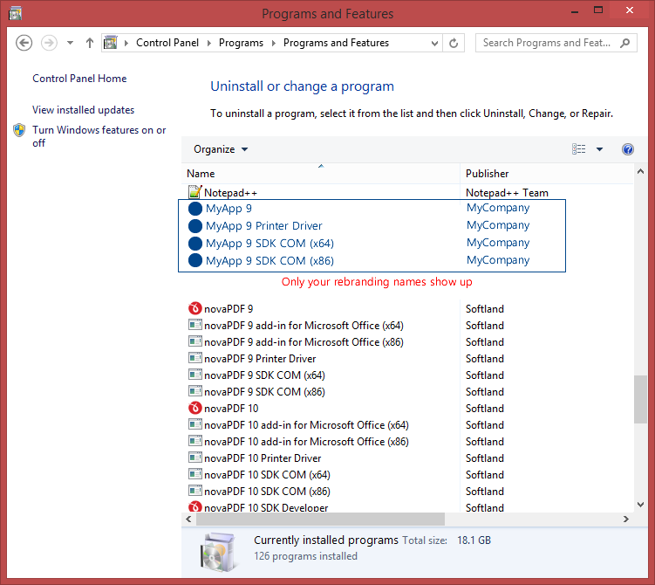Click Softland publisher cell for novaPDF 9

[x=485, y=309]
